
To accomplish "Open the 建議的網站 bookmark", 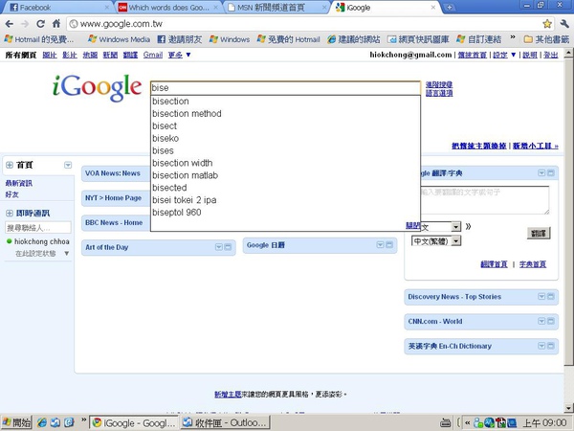I will pyautogui.click(x=354, y=39).
